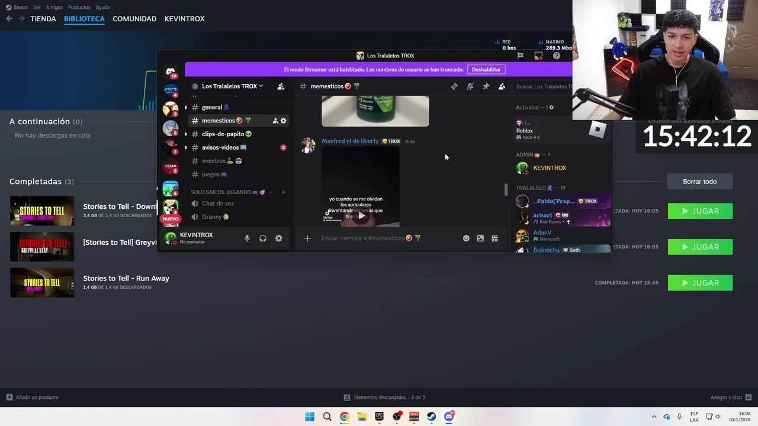The height and width of the screenshot is (426, 758).
Task: Click Manfred el de liberty username
Action: 350,141
